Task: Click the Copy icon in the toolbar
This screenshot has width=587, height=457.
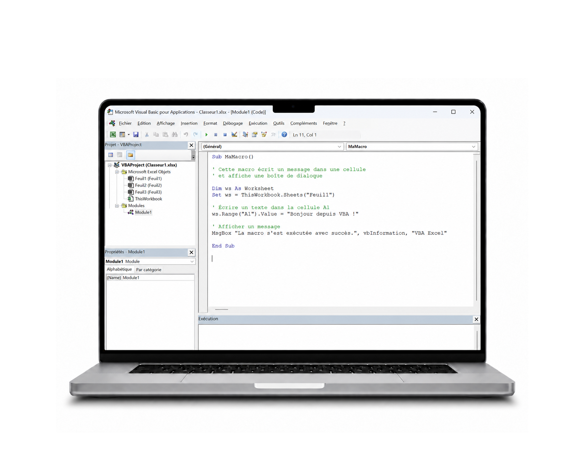Action: coord(156,134)
